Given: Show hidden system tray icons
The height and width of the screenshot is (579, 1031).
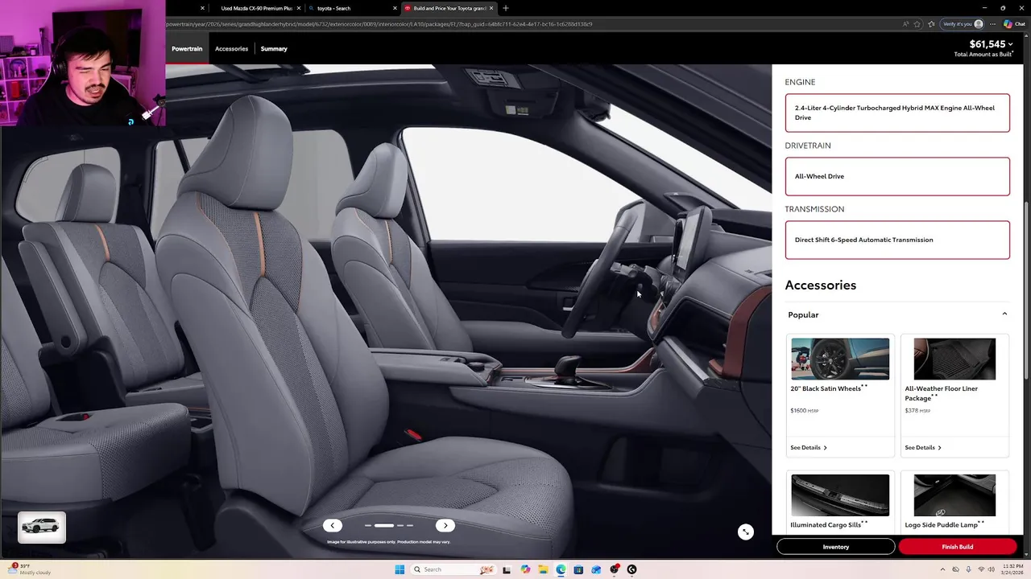Looking at the screenshot, I should click(942, 569).
